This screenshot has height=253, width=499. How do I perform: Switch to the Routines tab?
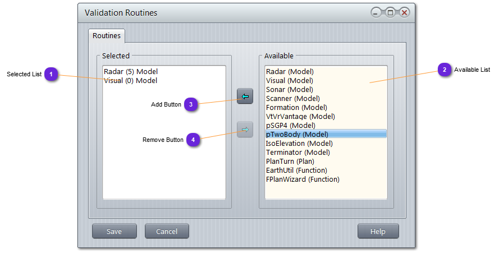pyautogui.click(x=107, y=36)
